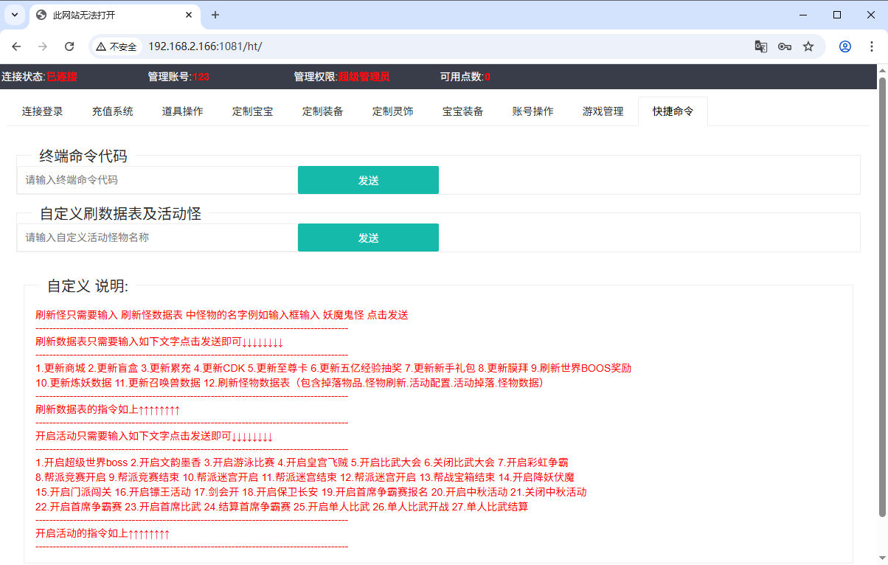
Task: Go to the 游戏管理 tab
Action: pyautogui.click(x=603, y=111)
